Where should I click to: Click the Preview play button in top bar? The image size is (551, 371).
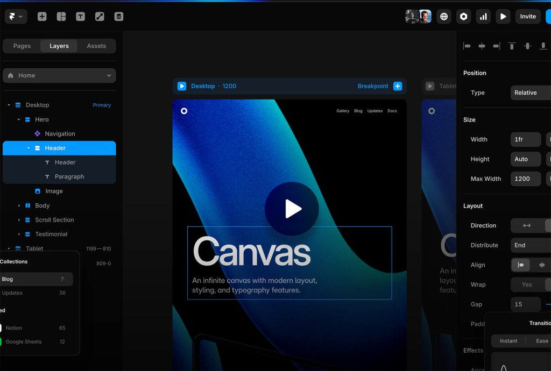click(x=503, y=17)
